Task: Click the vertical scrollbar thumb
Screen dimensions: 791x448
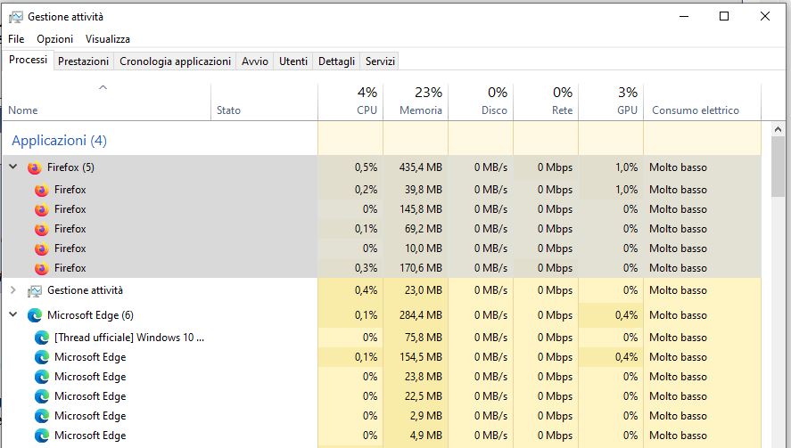Action: [778, 167]
